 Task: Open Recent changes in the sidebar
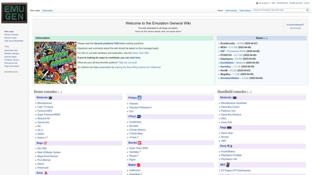click(x=11, y=35)
